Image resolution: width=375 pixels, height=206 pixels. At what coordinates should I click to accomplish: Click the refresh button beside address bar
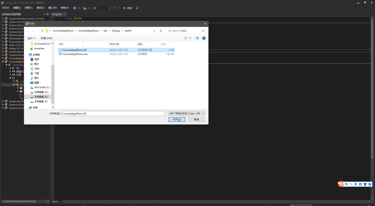(161, 31)
